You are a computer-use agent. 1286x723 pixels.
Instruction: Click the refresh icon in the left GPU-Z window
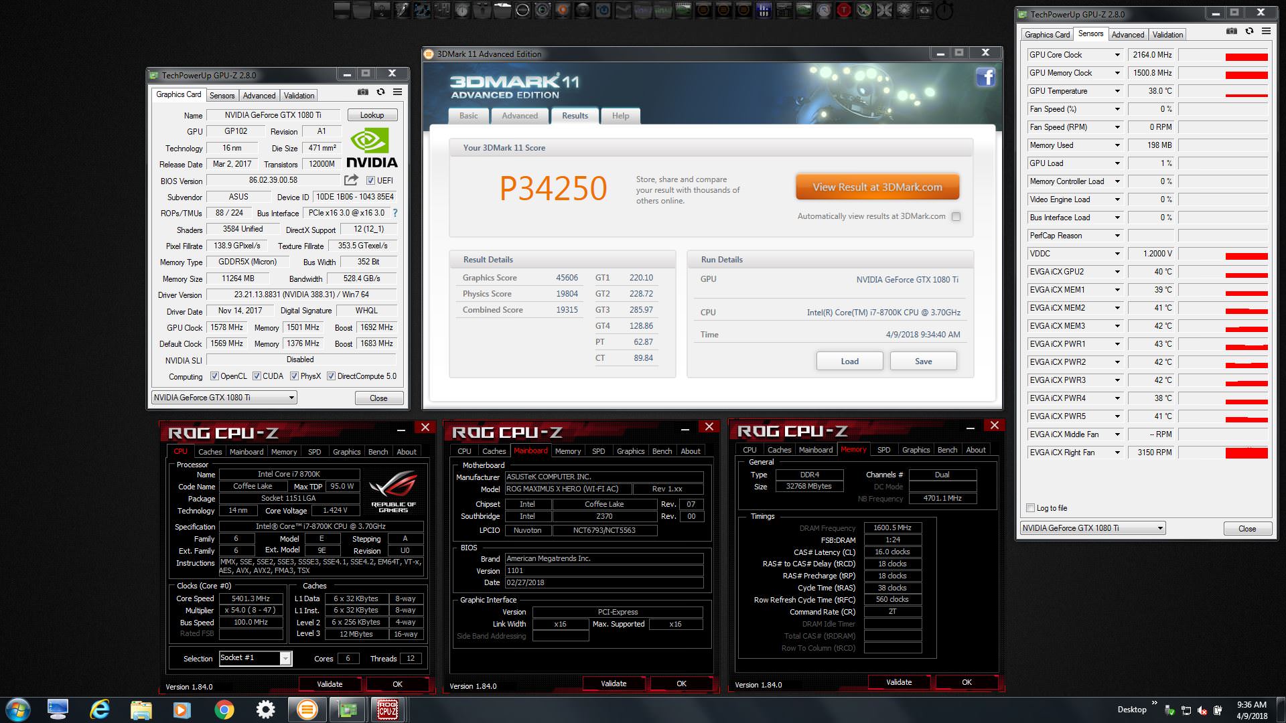[380, 92]
